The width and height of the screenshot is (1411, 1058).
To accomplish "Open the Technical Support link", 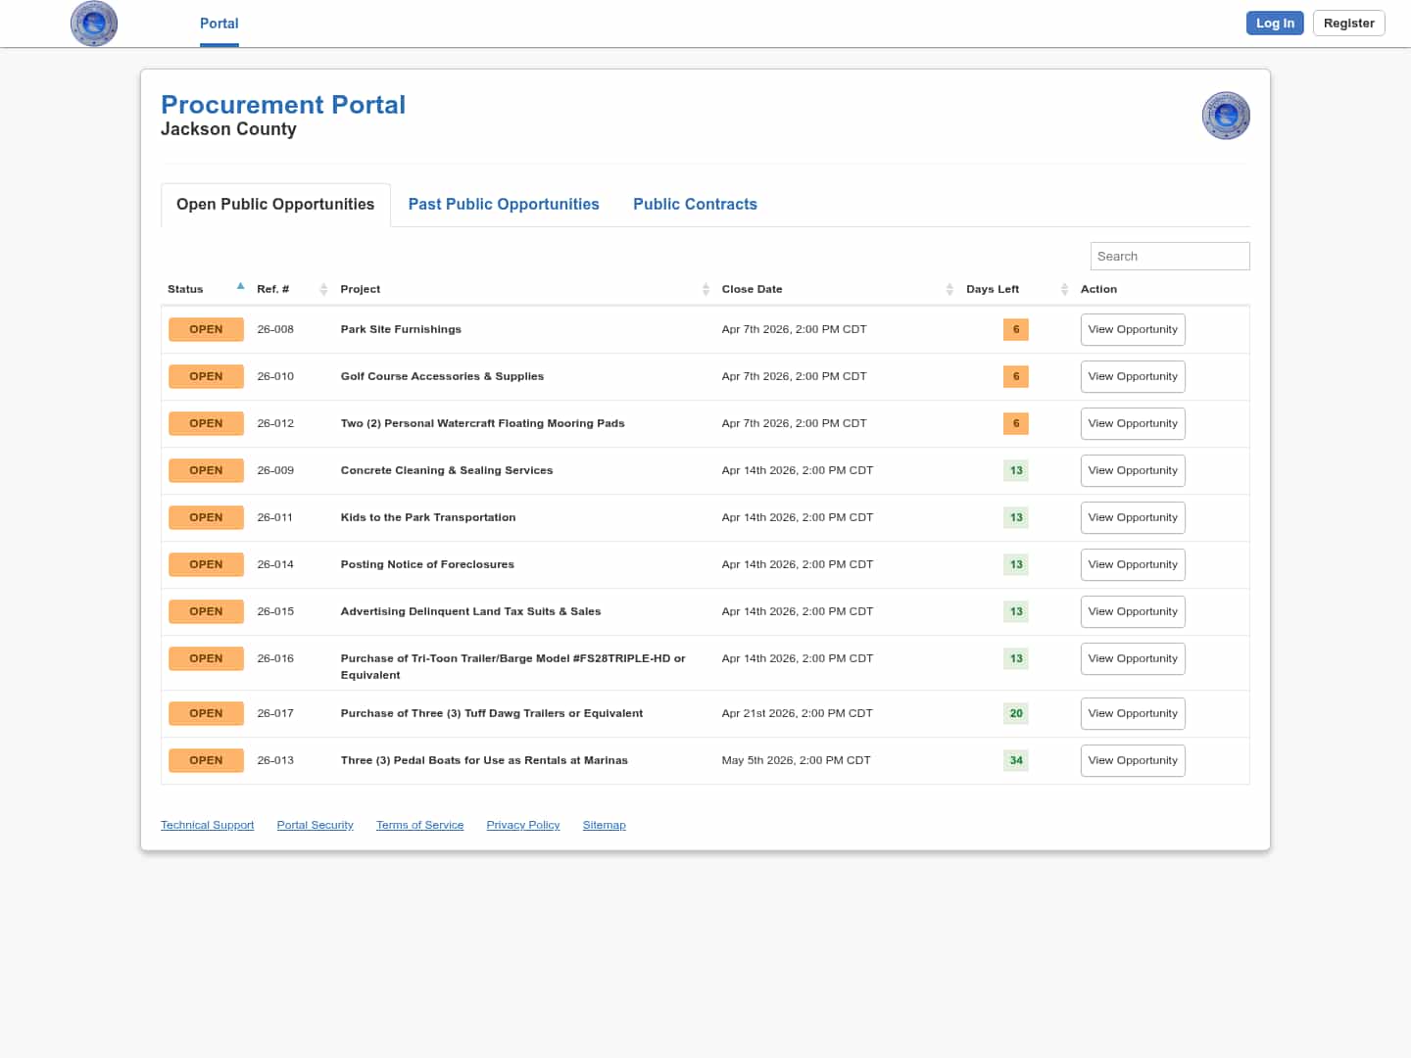I will point(207,825).
